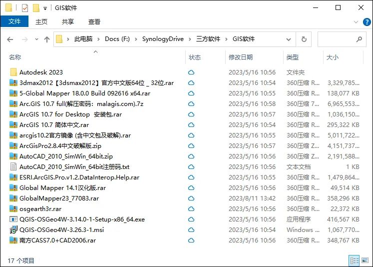Switch to the 共享 ribbon tab
Image resolution: width=373 pixels, height=267 pixels.
[68, 21]
